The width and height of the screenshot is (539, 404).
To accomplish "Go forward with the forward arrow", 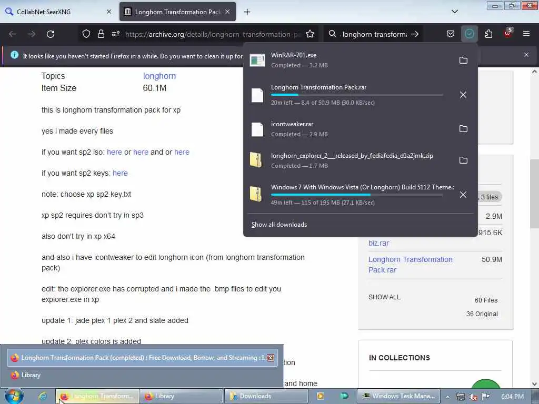I will (x=32, y=34).
